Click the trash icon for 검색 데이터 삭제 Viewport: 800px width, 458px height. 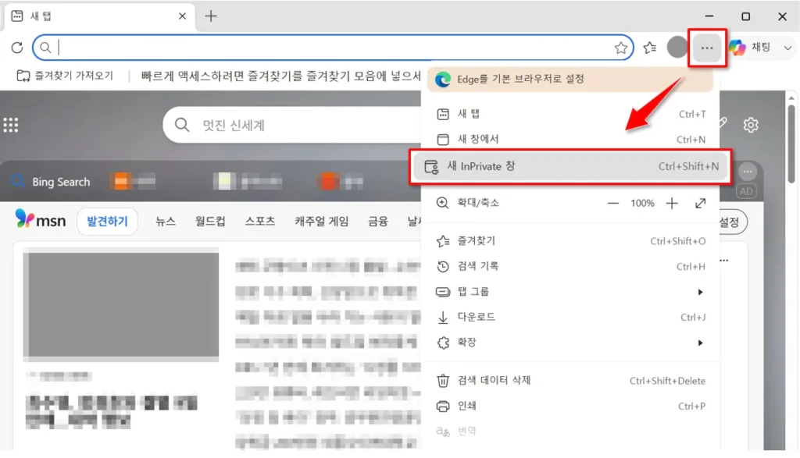click(443, 381)
